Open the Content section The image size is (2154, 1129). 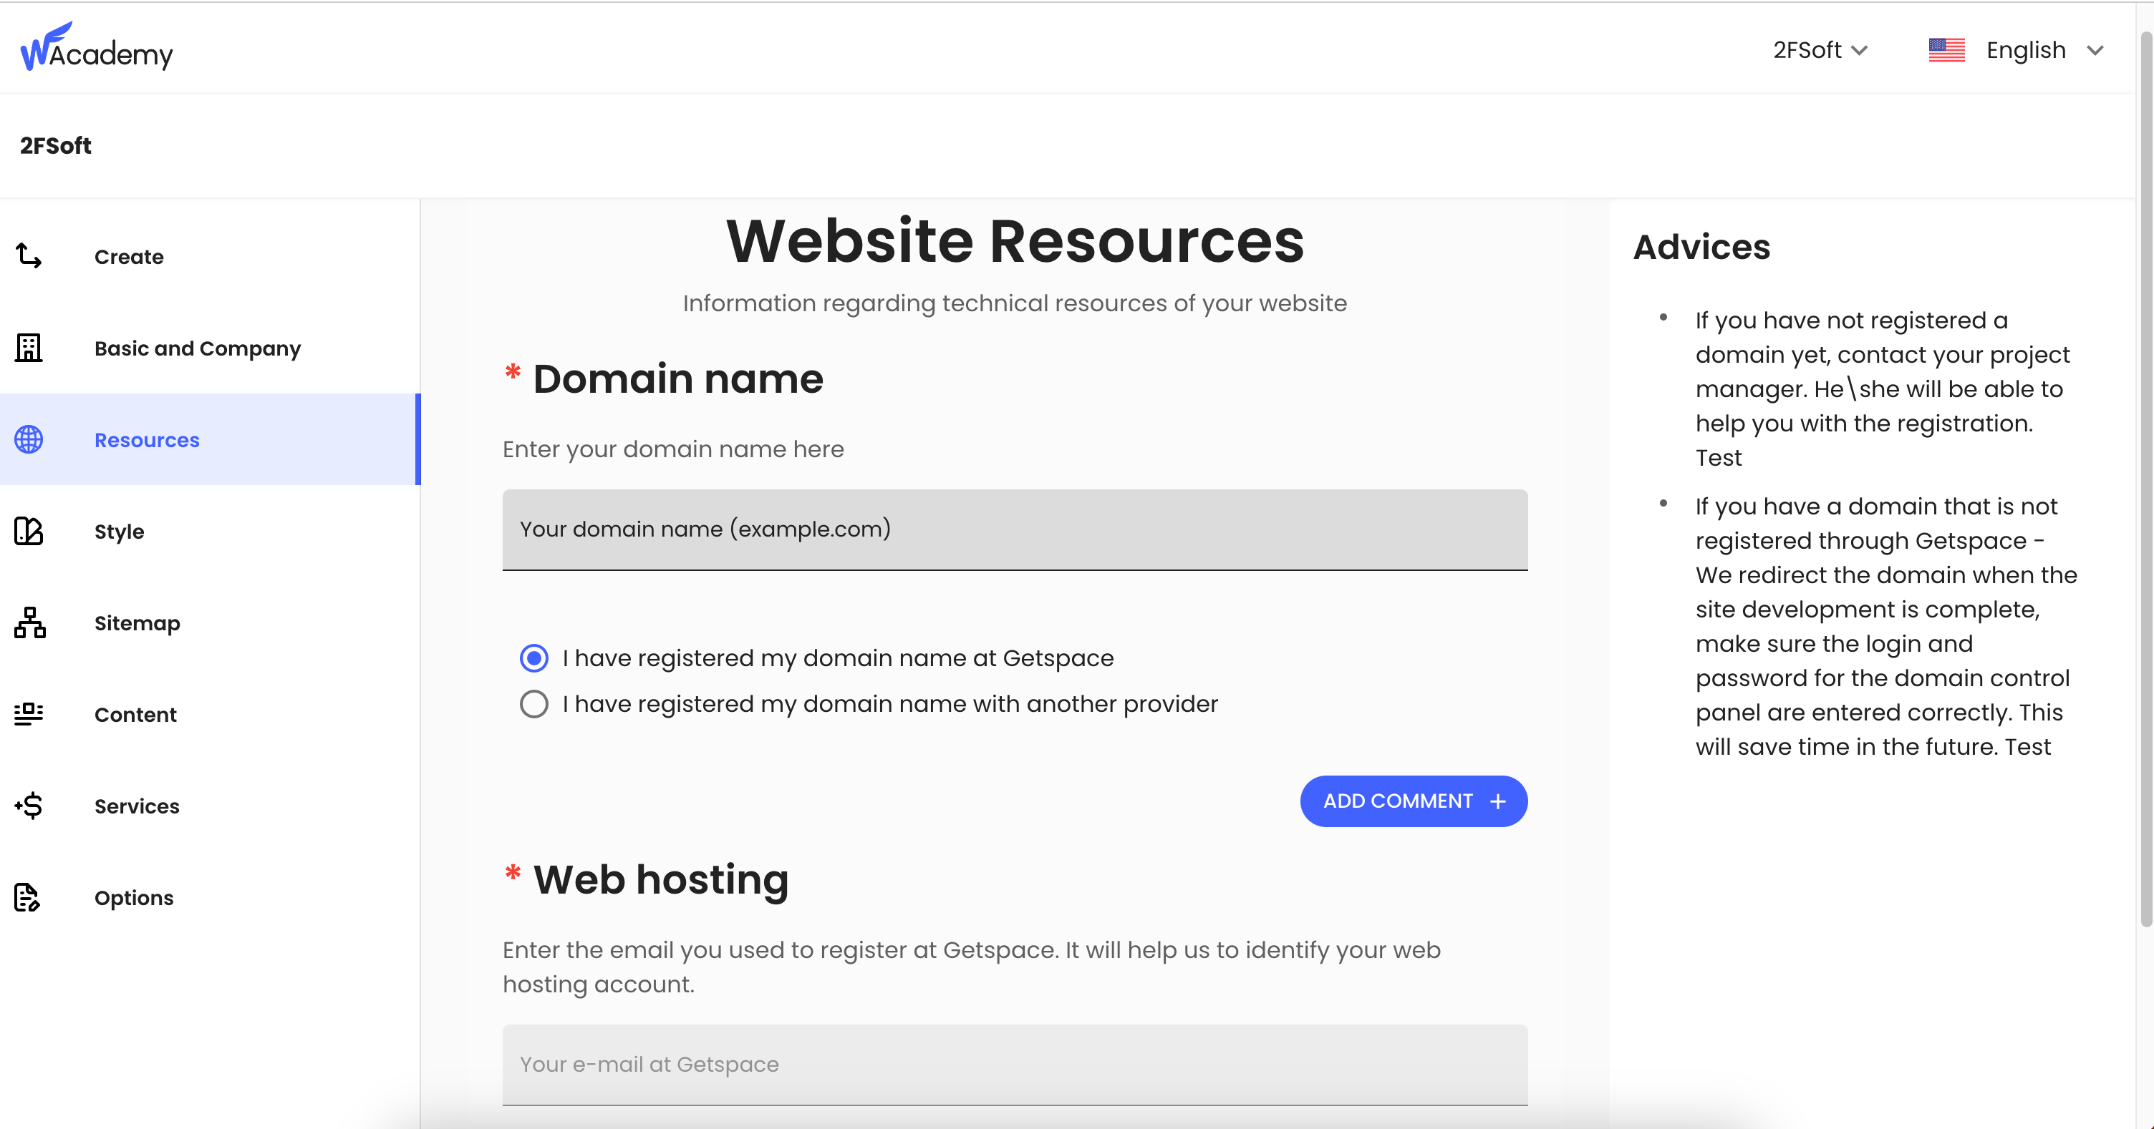(x=209, y=713)
